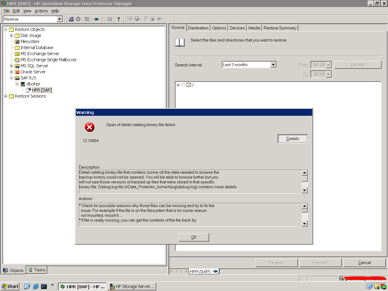Click the red error icon in Warning dialog
This screenshot has height=291, width=388.
click(x=89, y=127)
